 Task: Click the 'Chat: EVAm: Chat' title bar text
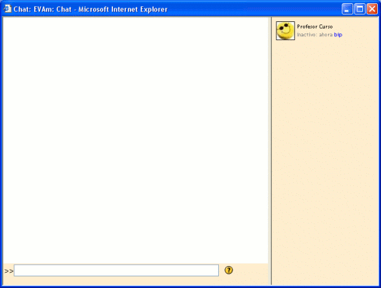(43, 9)
